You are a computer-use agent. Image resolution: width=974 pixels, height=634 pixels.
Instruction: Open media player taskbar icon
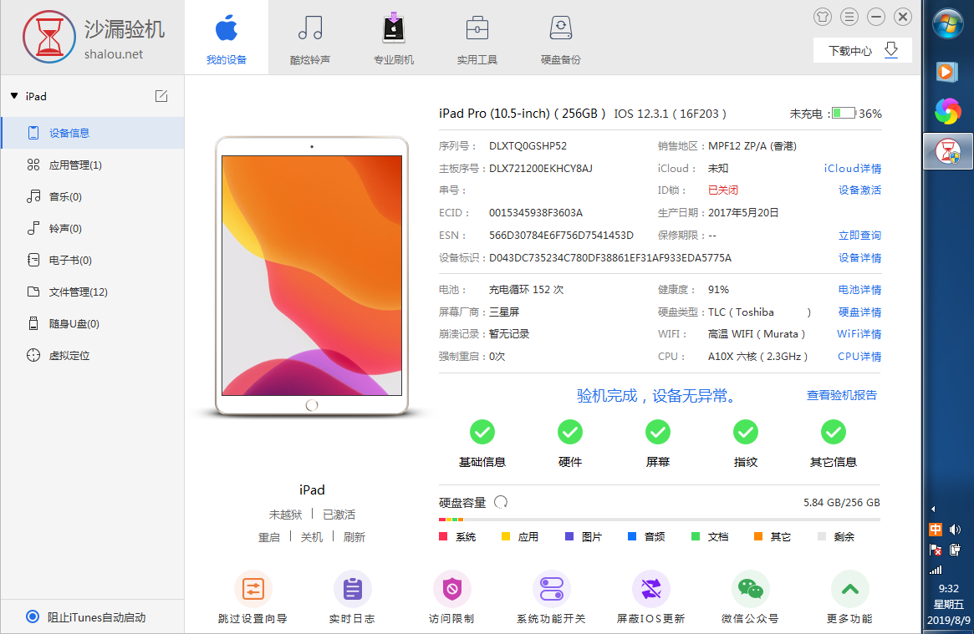tap(946, 72)
